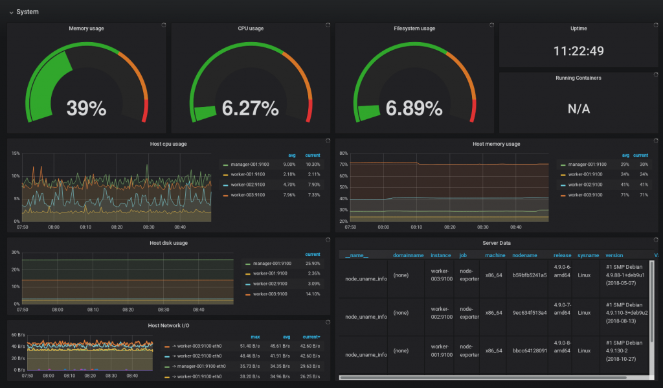Click the avg header in Host cpu usage legend
663x388 pixels.
coord(292,155)
